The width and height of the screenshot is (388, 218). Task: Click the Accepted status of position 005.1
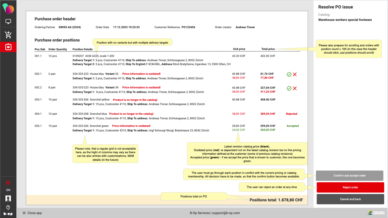(292, 126)
